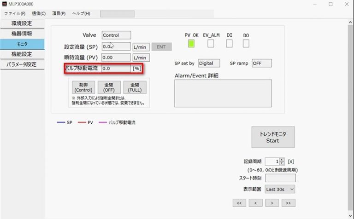354x219 pixels.
Task: Step back with the < navigation button
Action: coord(255,203)
